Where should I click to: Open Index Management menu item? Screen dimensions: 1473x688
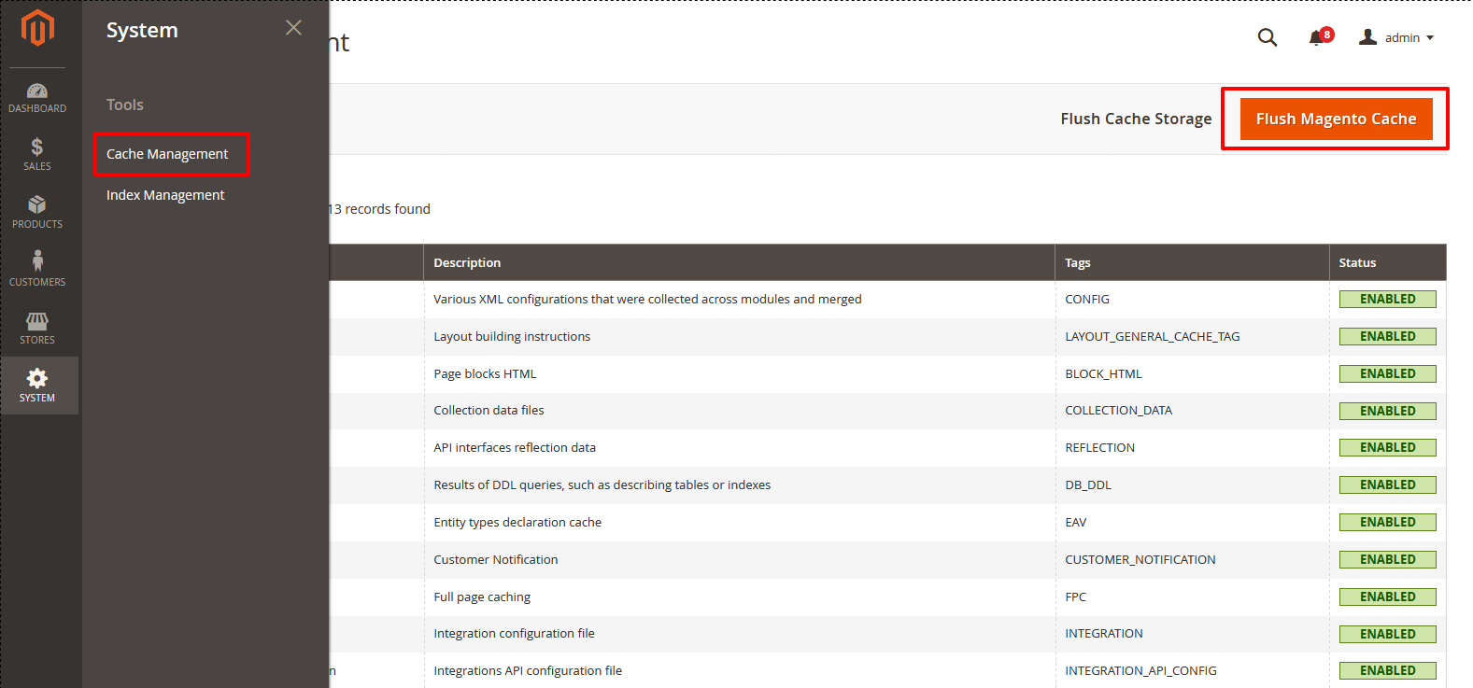pyautogui.click(x=165, y=195)
